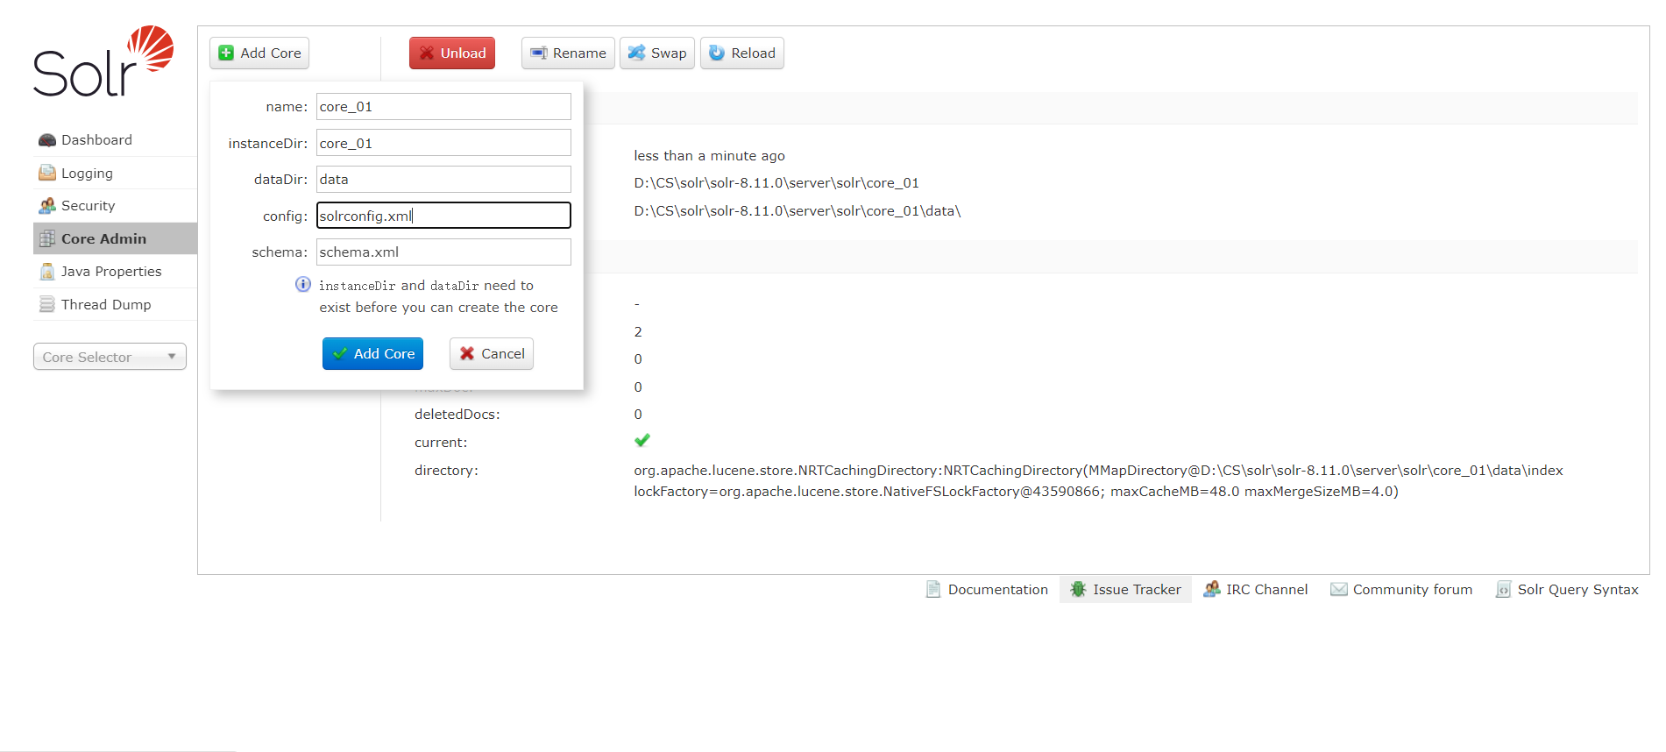Click the 'deletedDocs:' label
Image resolution: width=1666 pixels, height=752 pixels.
click(457, 414)
